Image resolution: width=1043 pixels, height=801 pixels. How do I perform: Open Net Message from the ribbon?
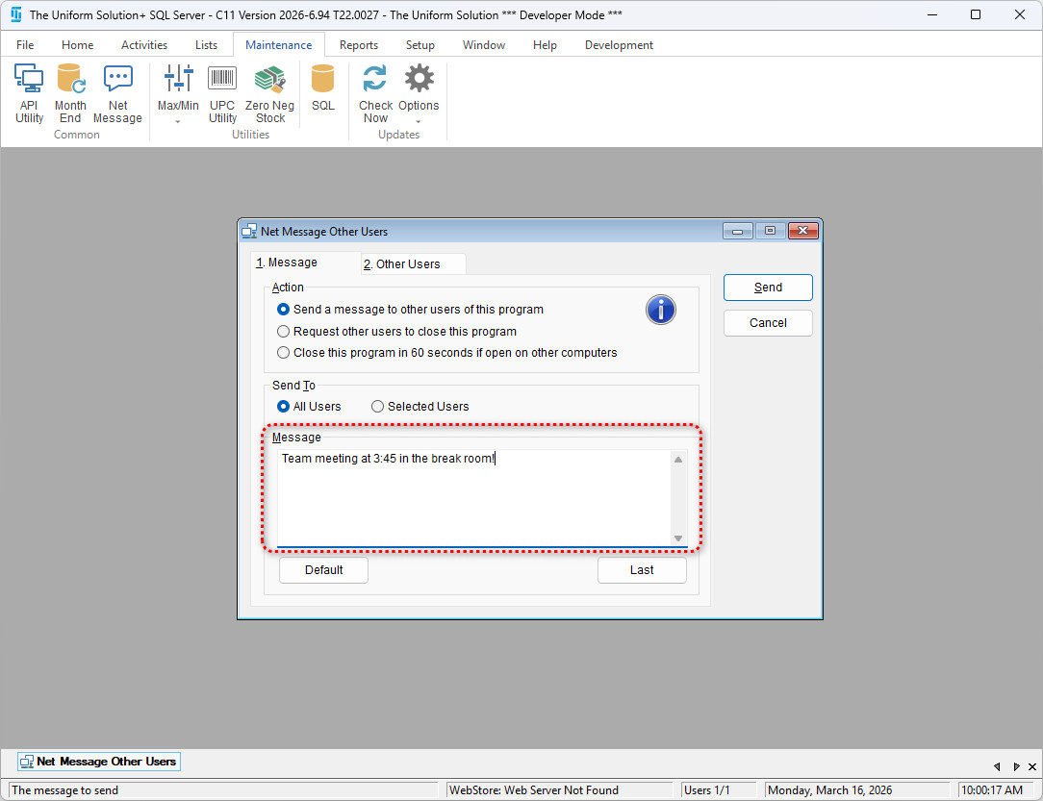(117, 93)
